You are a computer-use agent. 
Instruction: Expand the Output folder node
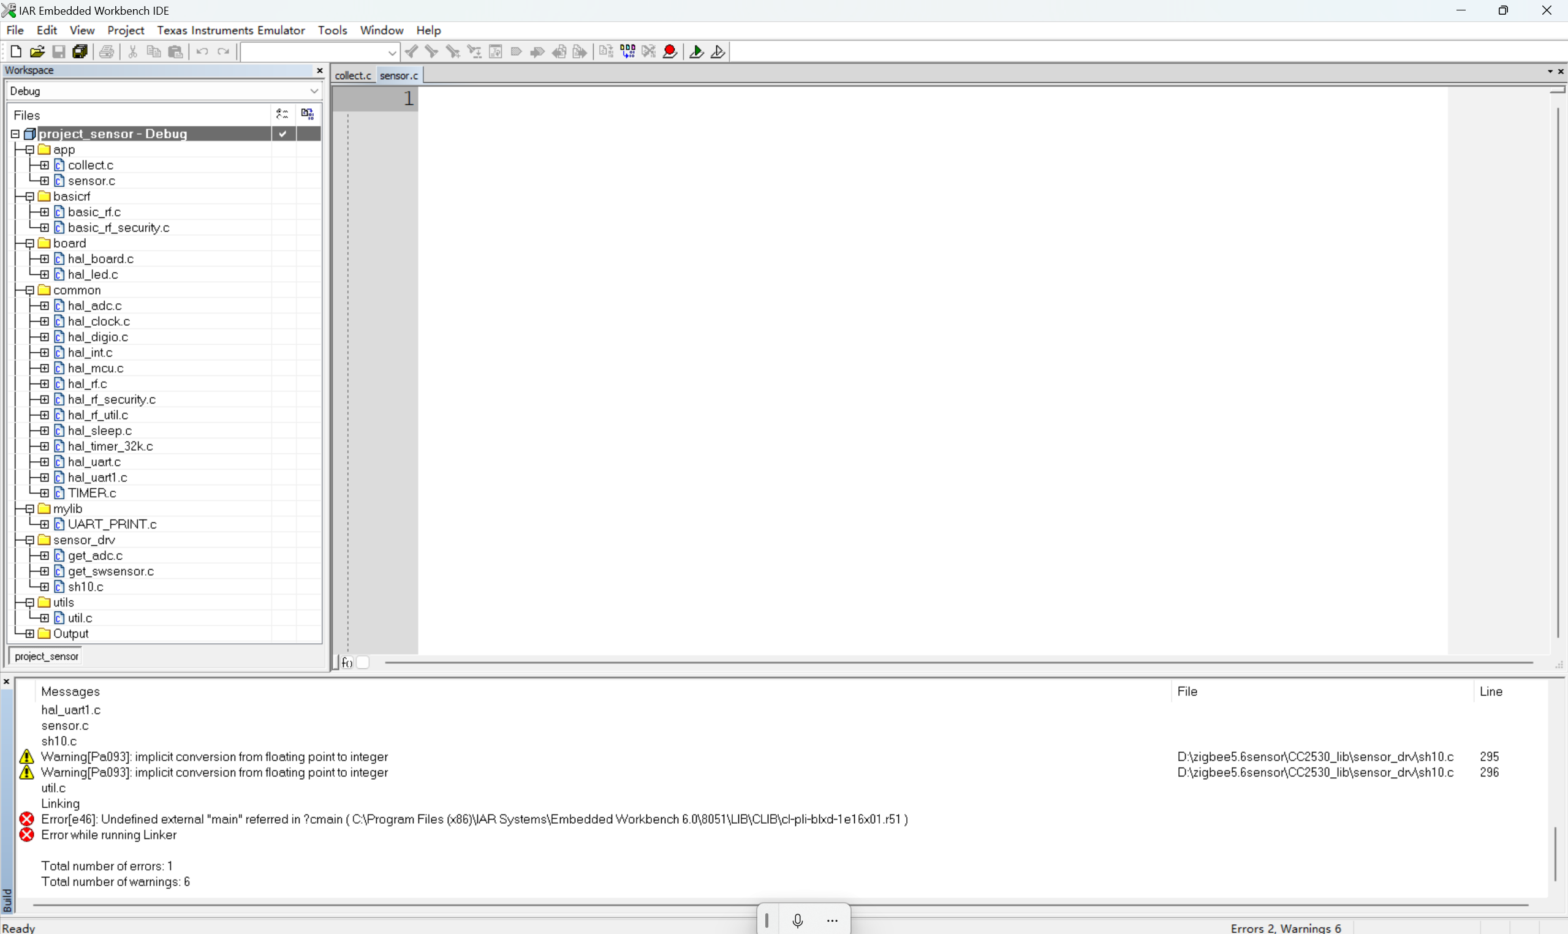[29, 634]
